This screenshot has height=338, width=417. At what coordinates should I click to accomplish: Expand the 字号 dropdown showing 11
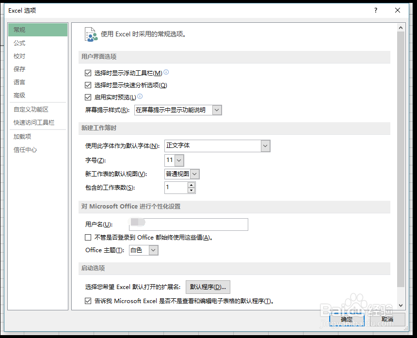(x=179, y=160)
